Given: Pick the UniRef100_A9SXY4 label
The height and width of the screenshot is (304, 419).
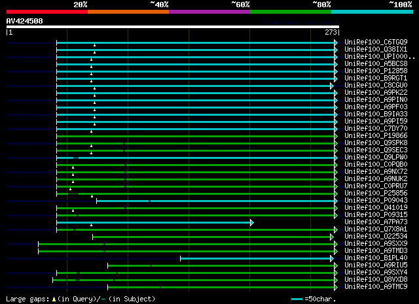Looking at the screenshot, I should pyautogui.click(x=376, y=273).
